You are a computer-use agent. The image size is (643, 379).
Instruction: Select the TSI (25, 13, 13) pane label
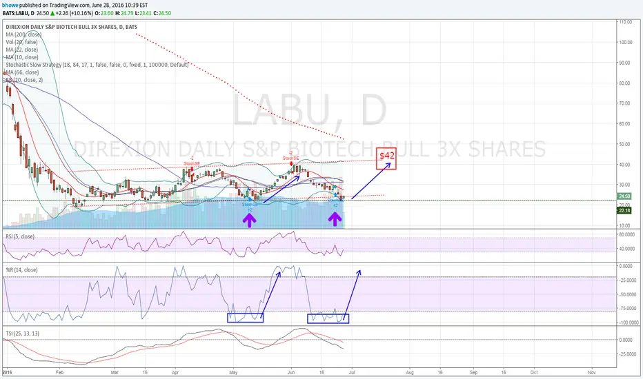[x=23, y=334]
